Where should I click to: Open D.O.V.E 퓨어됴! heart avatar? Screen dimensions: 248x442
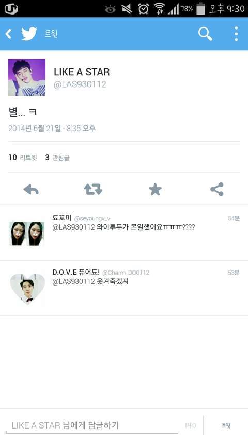click(x=27, y=289)
